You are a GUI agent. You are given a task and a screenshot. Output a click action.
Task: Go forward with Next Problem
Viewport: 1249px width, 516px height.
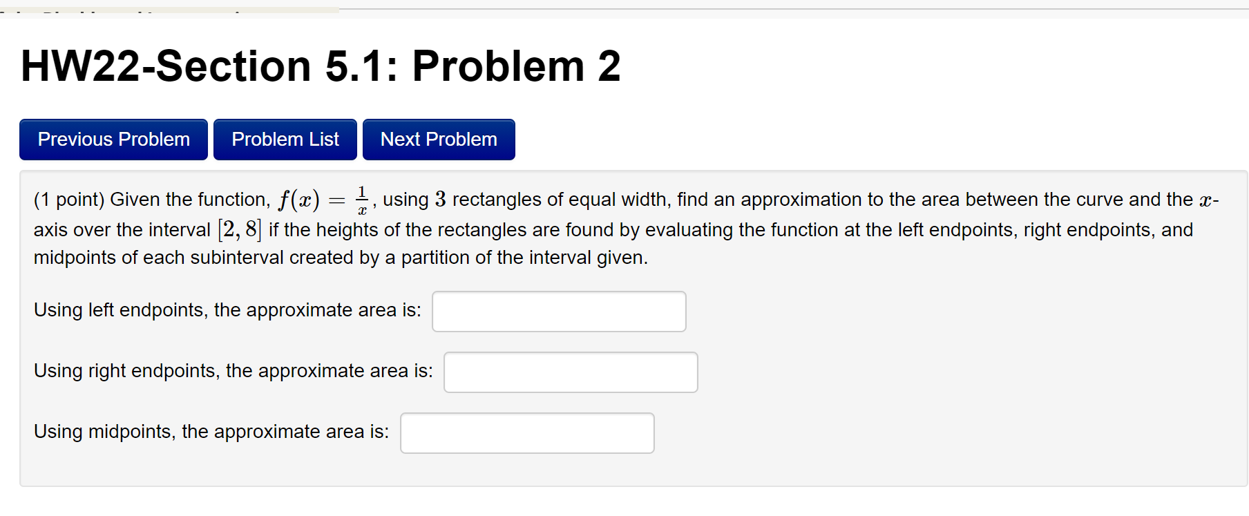click(438, 139)
